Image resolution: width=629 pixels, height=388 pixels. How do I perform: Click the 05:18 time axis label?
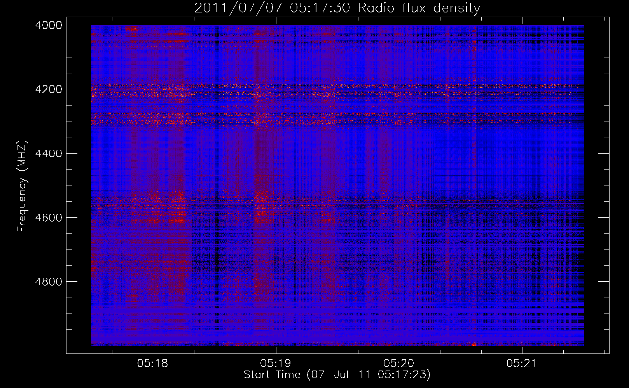[x=153, y=364]
